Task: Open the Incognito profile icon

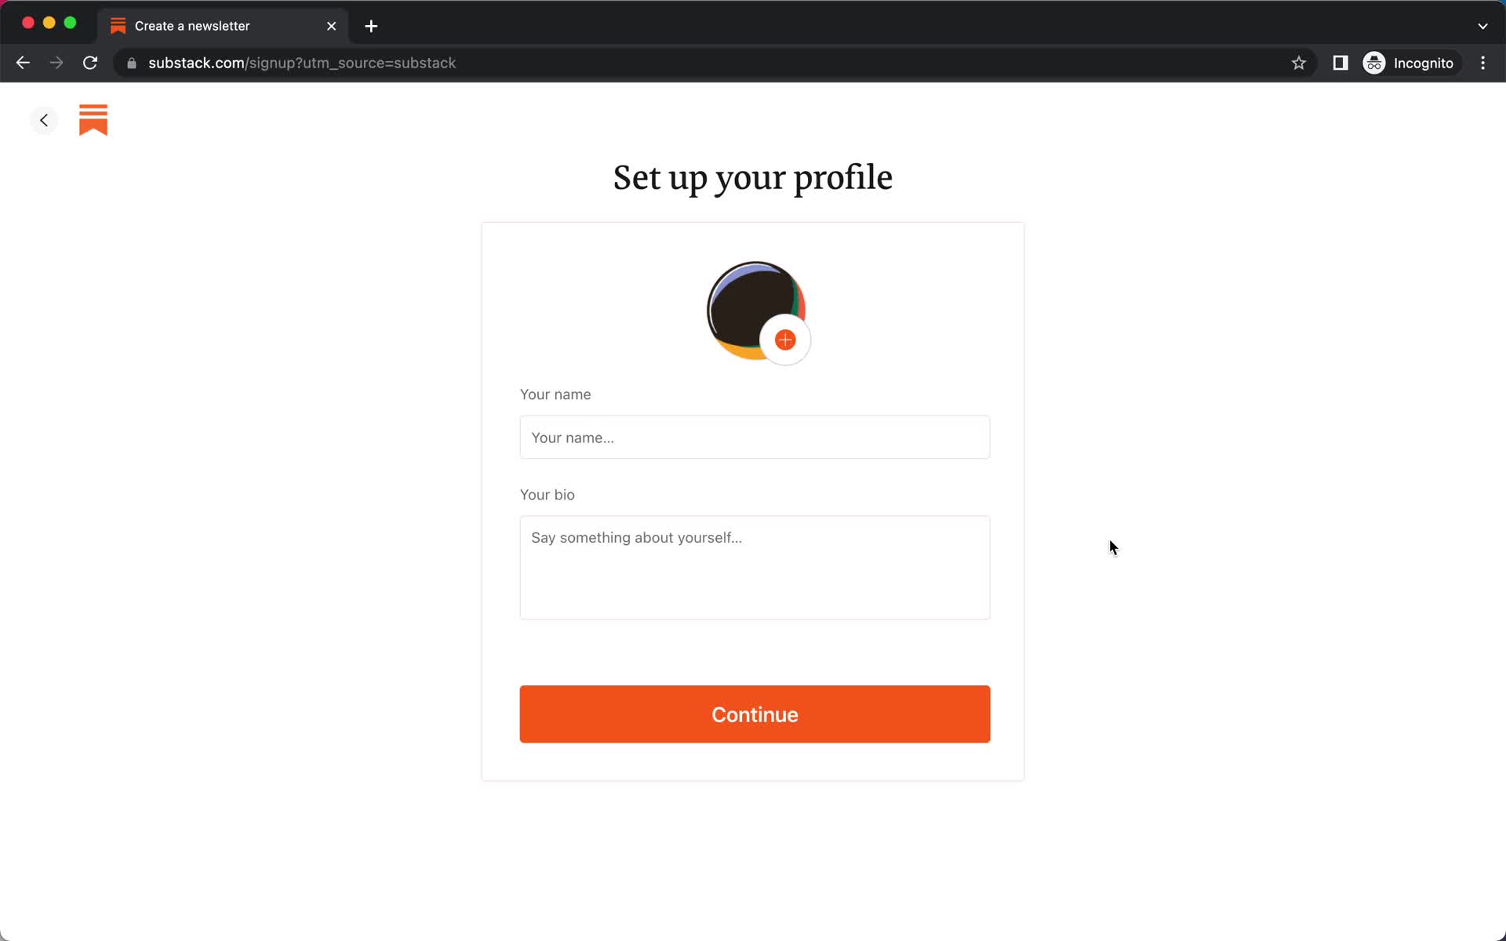Action: tap(1373, 63)
